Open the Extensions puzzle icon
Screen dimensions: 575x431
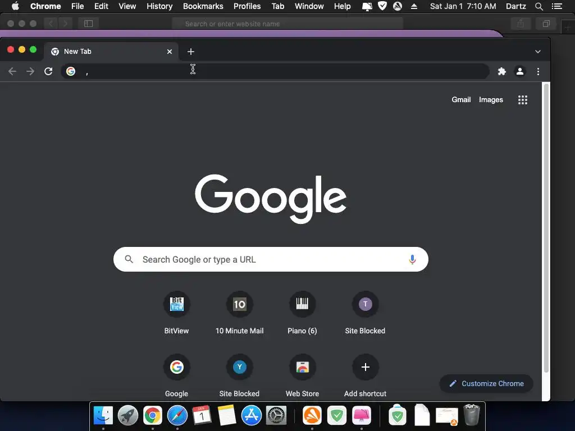(501, 71)
